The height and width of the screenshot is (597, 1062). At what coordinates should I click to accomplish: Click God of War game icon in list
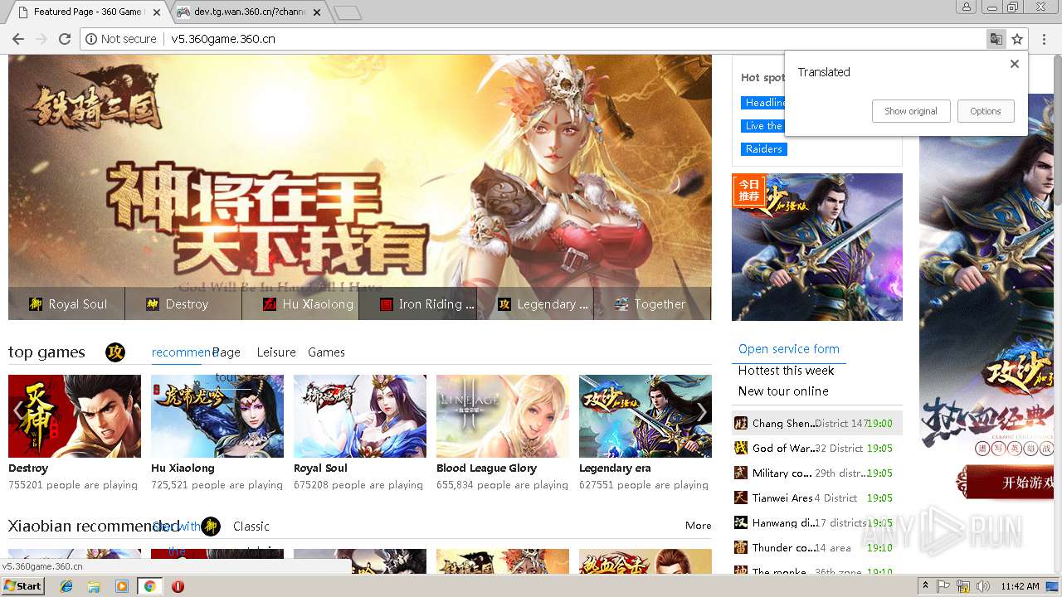pos(741,448)
